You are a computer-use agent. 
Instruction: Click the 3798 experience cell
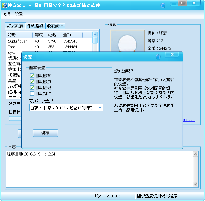coord(52,41)
